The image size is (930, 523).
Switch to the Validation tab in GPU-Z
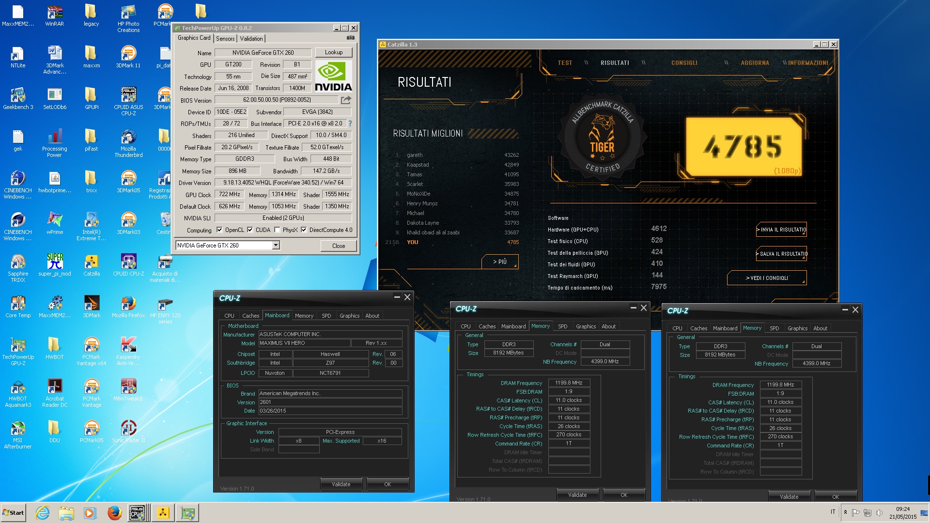[x=251, y=39]
